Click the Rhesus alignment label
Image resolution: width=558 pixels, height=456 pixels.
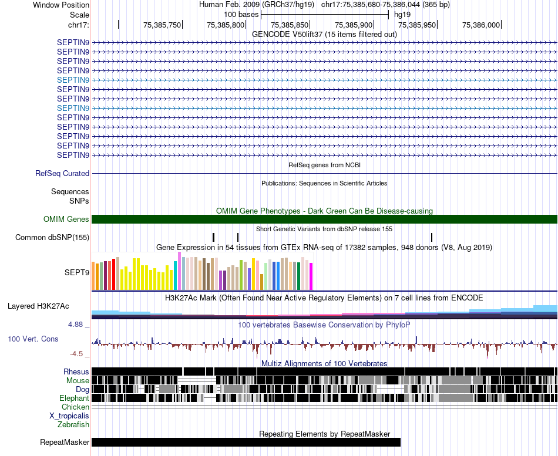76,371
